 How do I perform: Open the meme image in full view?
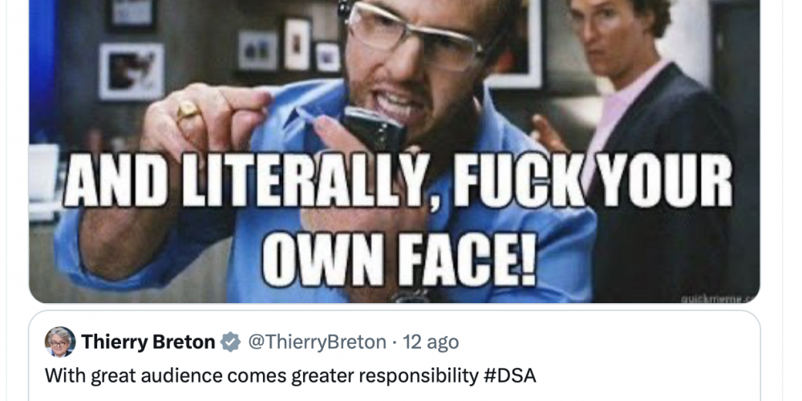395,152
